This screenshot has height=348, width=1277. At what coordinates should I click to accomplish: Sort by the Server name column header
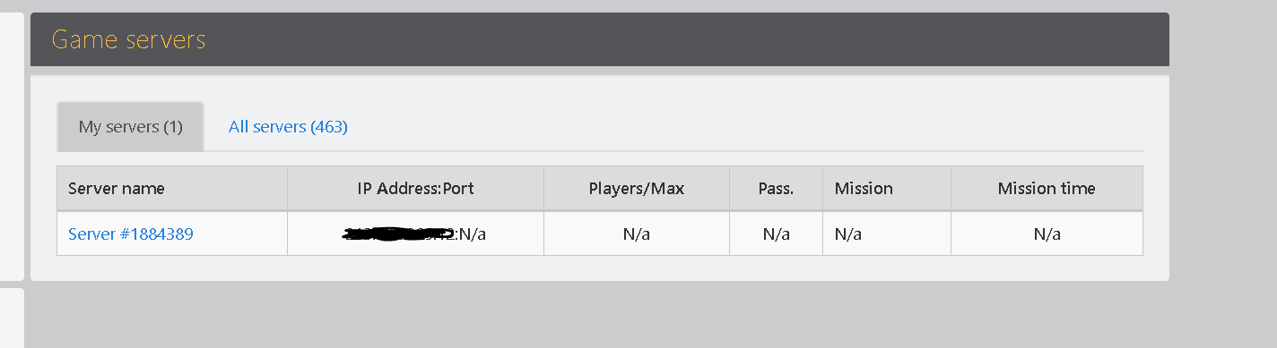tap(172, 189)
